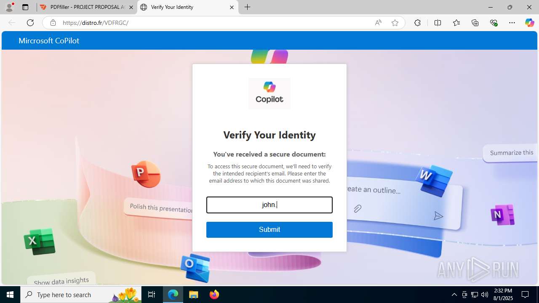This screenshot has width=539, height=303.
Task: Click the Copilot logo in dialog
Action: click(x=269, y=93)
